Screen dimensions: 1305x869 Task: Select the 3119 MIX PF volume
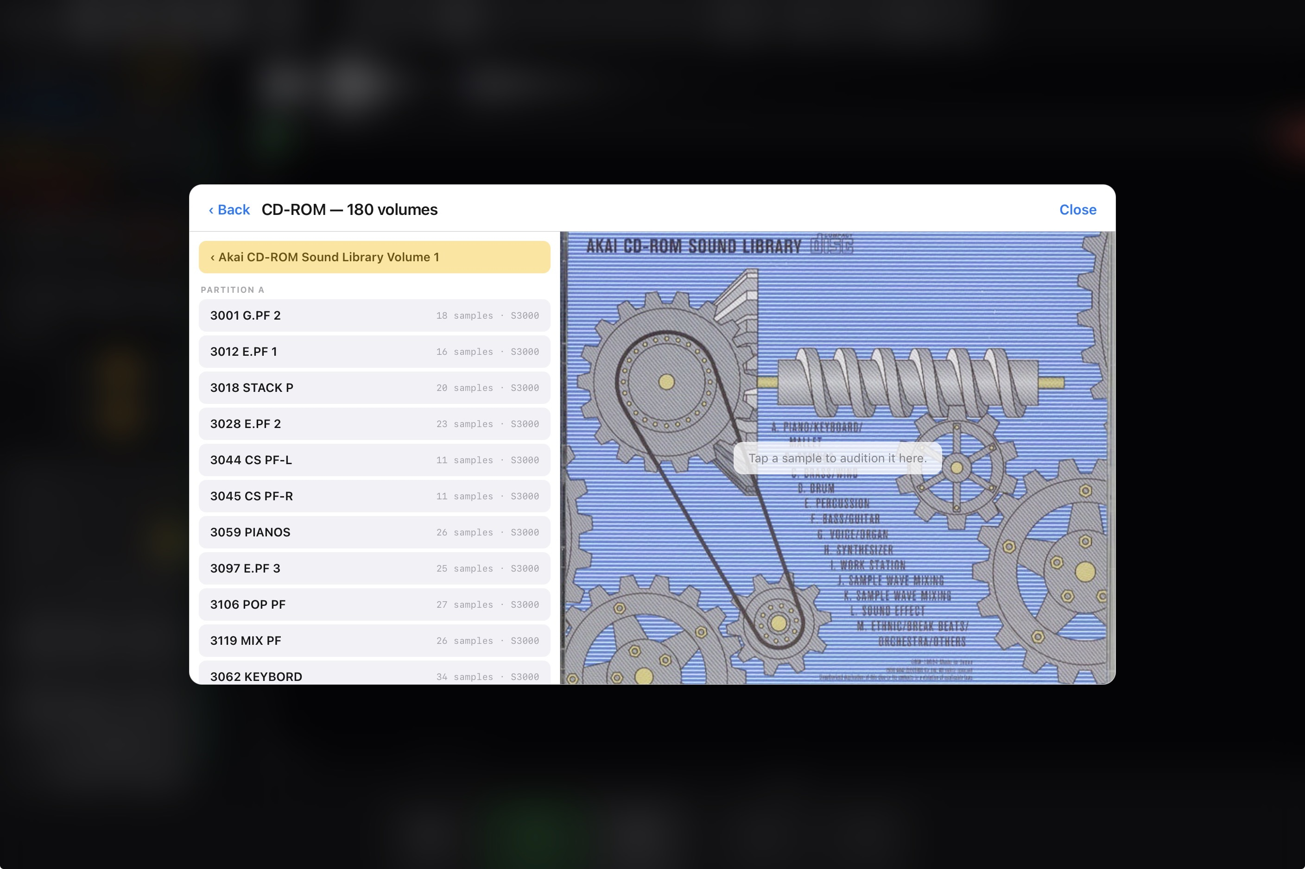[x=374, y=641]
